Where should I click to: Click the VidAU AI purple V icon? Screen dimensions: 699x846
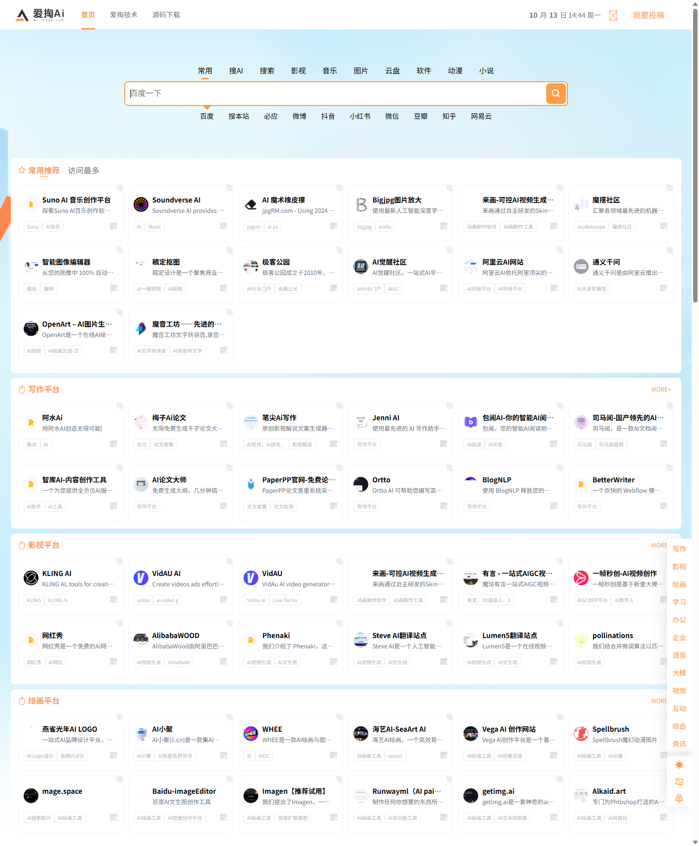[141, 578]
